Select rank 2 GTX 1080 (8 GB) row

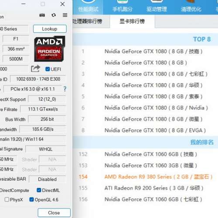[145, 63]
